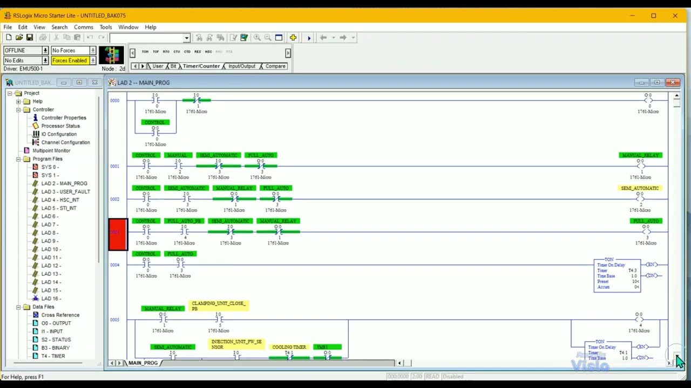
Task: Insert a TON timer instruction
Action: [145, 52]
